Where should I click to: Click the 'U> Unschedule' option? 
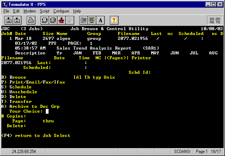[19, 92]
